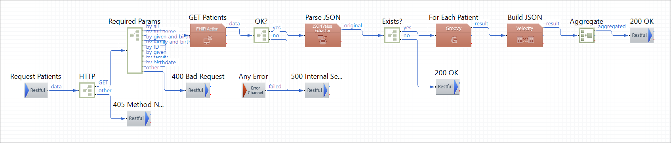The height and width of the screenshot is (143, 671).
Task: Select the Required Params switch block
Action: pyautogui.click(x=135, y=51)
